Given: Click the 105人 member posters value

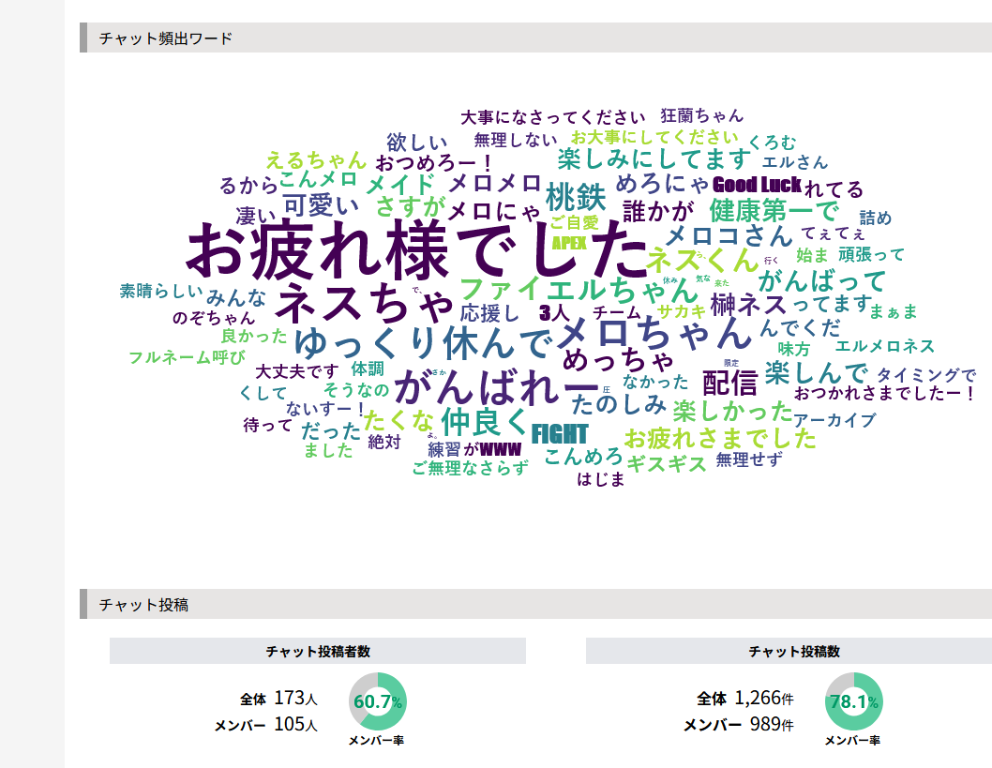Looking at the screenshot, I should coord(295,724).
